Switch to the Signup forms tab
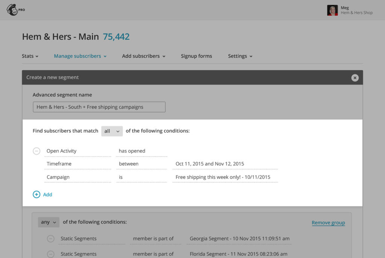385x258 pixels. pos(196,56)
